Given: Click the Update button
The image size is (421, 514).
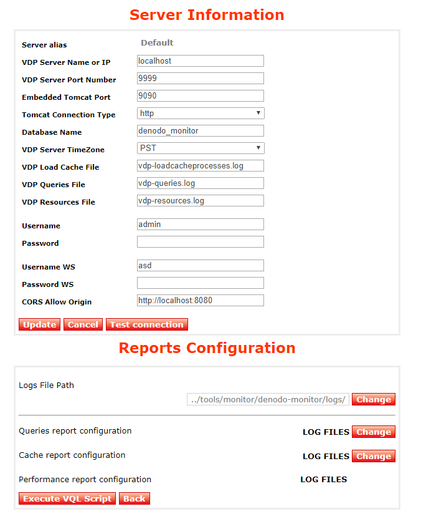Looking at the screenshot, I should coord(40,324).
